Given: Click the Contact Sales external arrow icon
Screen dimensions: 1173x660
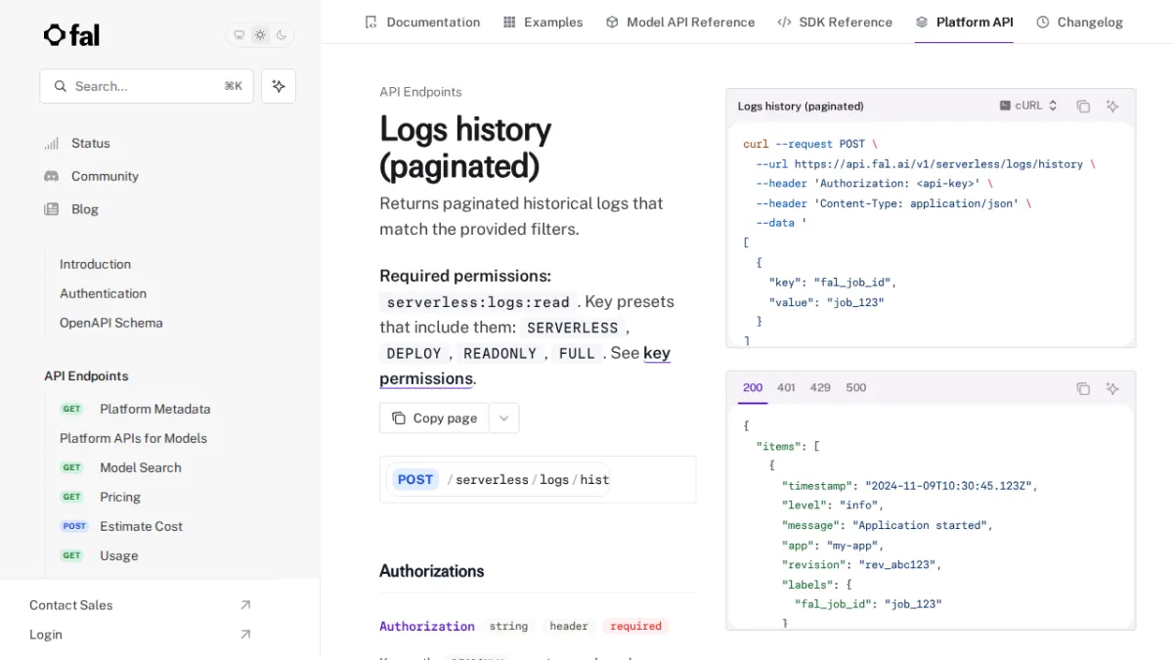Looking at the screenshot, I should coord(245,605).
